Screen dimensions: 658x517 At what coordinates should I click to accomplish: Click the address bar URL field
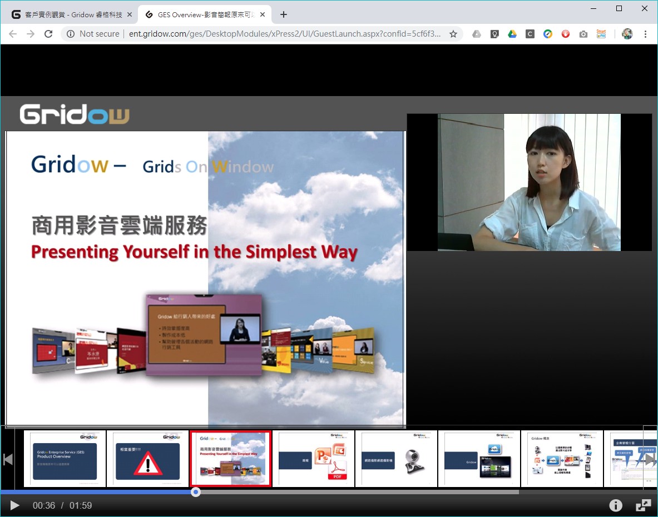click(x=284, y=34)
